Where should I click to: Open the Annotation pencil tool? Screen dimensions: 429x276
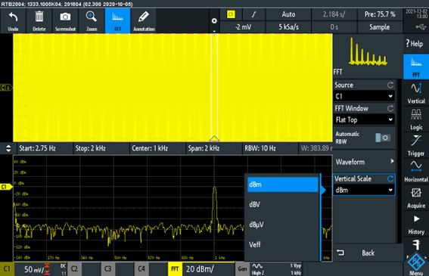click(144, 20)
